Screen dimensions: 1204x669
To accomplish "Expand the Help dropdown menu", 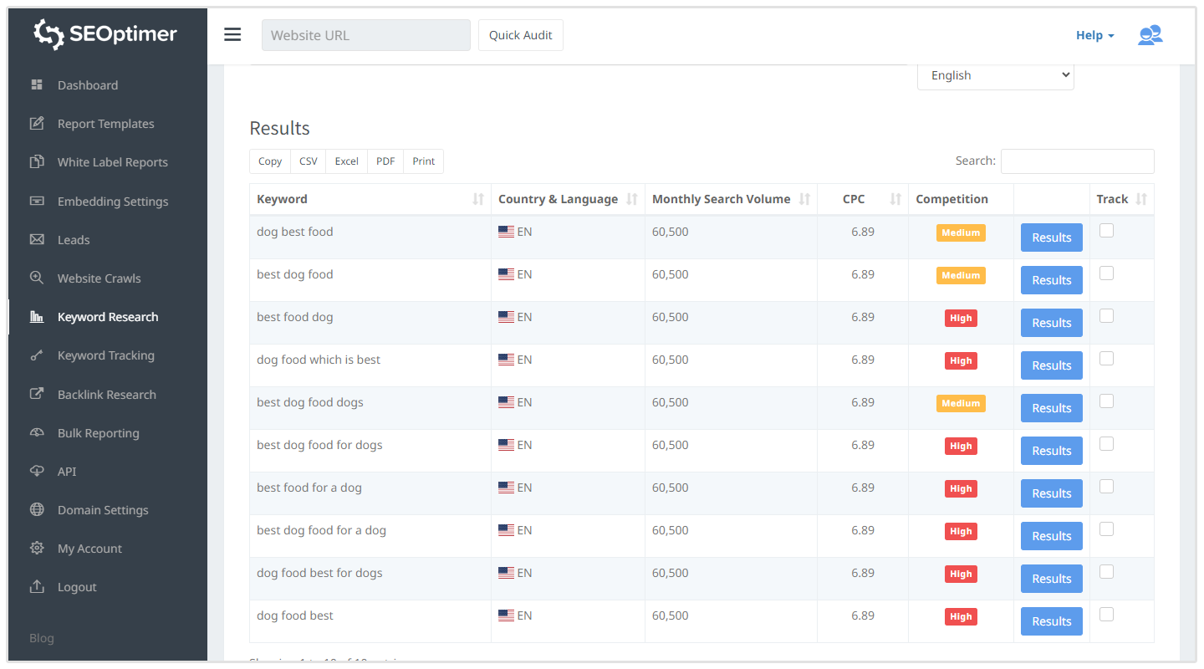I will click(1094, 35).
